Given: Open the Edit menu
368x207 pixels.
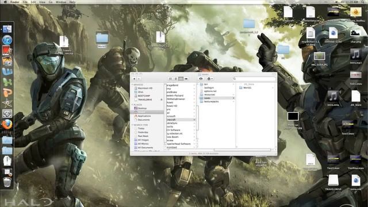Looking at the screenshot, I should coord(33,2).
